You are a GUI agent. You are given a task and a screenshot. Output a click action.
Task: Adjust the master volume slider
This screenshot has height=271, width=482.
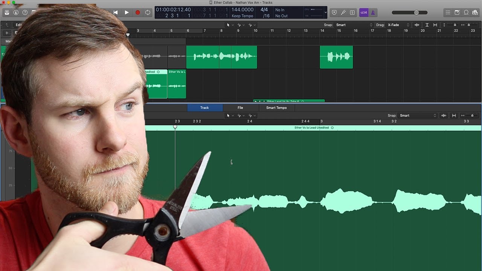pos(409,12)
